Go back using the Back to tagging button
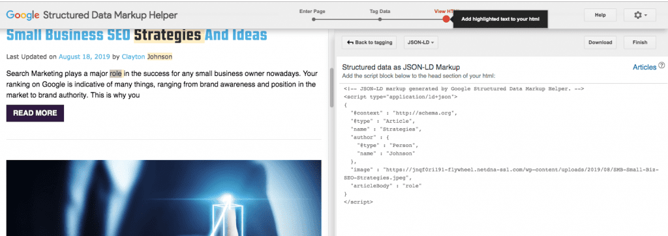668x236 pixels. click(370, 42)
